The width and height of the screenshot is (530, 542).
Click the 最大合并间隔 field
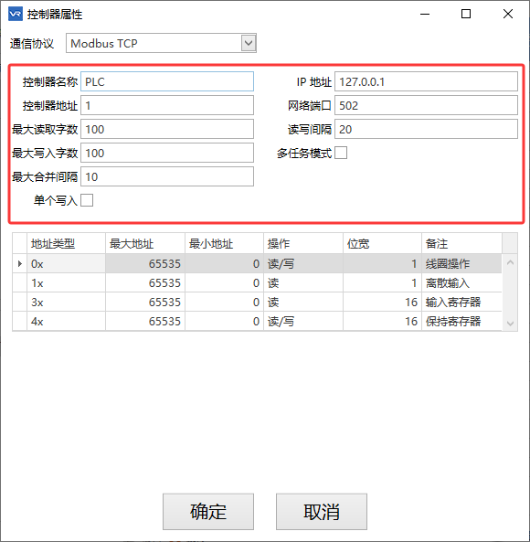[x=167, y=176]
